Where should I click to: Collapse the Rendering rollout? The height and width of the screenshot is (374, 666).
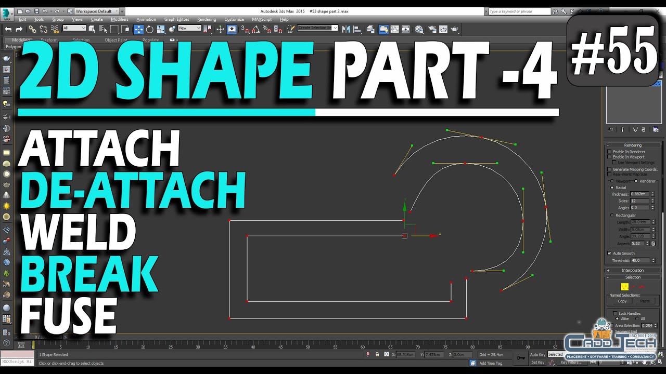633,145
